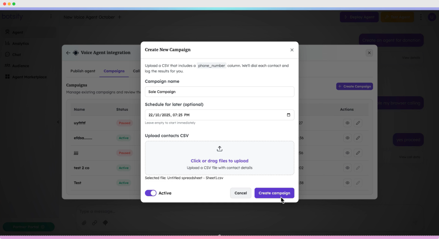This screenshot has width=439, height=239.
Task: Click the paperclip attachment icon
Action: [x=84, y=223]
